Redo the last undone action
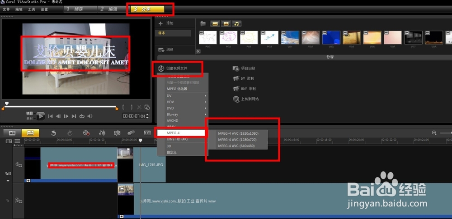The height and width of the screenshot is (219, 452). pos(70,133)
